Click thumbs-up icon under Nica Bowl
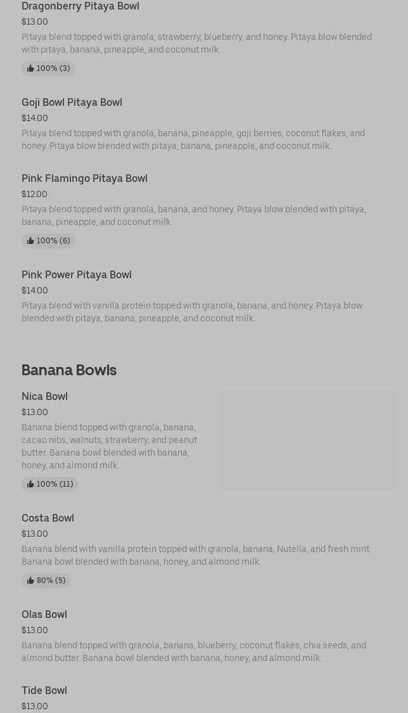 30,484
